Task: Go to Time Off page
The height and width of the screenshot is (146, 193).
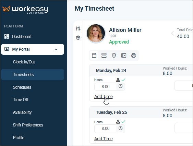Action: tap(21, 100)
